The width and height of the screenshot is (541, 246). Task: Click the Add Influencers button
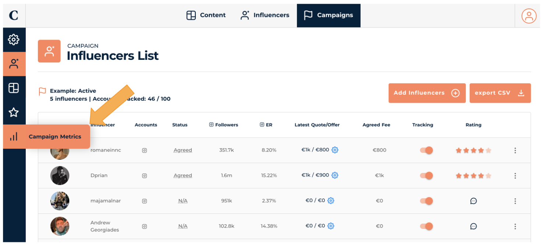pos(427,93)
